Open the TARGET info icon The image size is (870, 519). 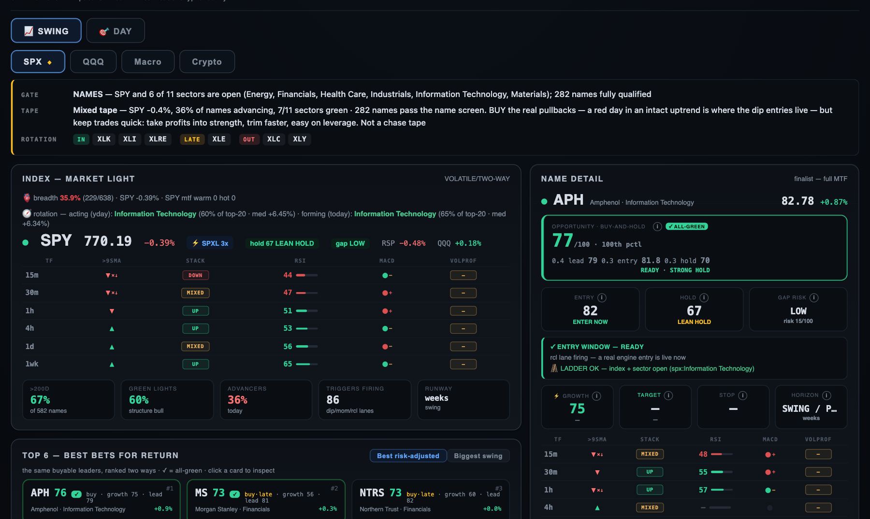coord(668,395)
